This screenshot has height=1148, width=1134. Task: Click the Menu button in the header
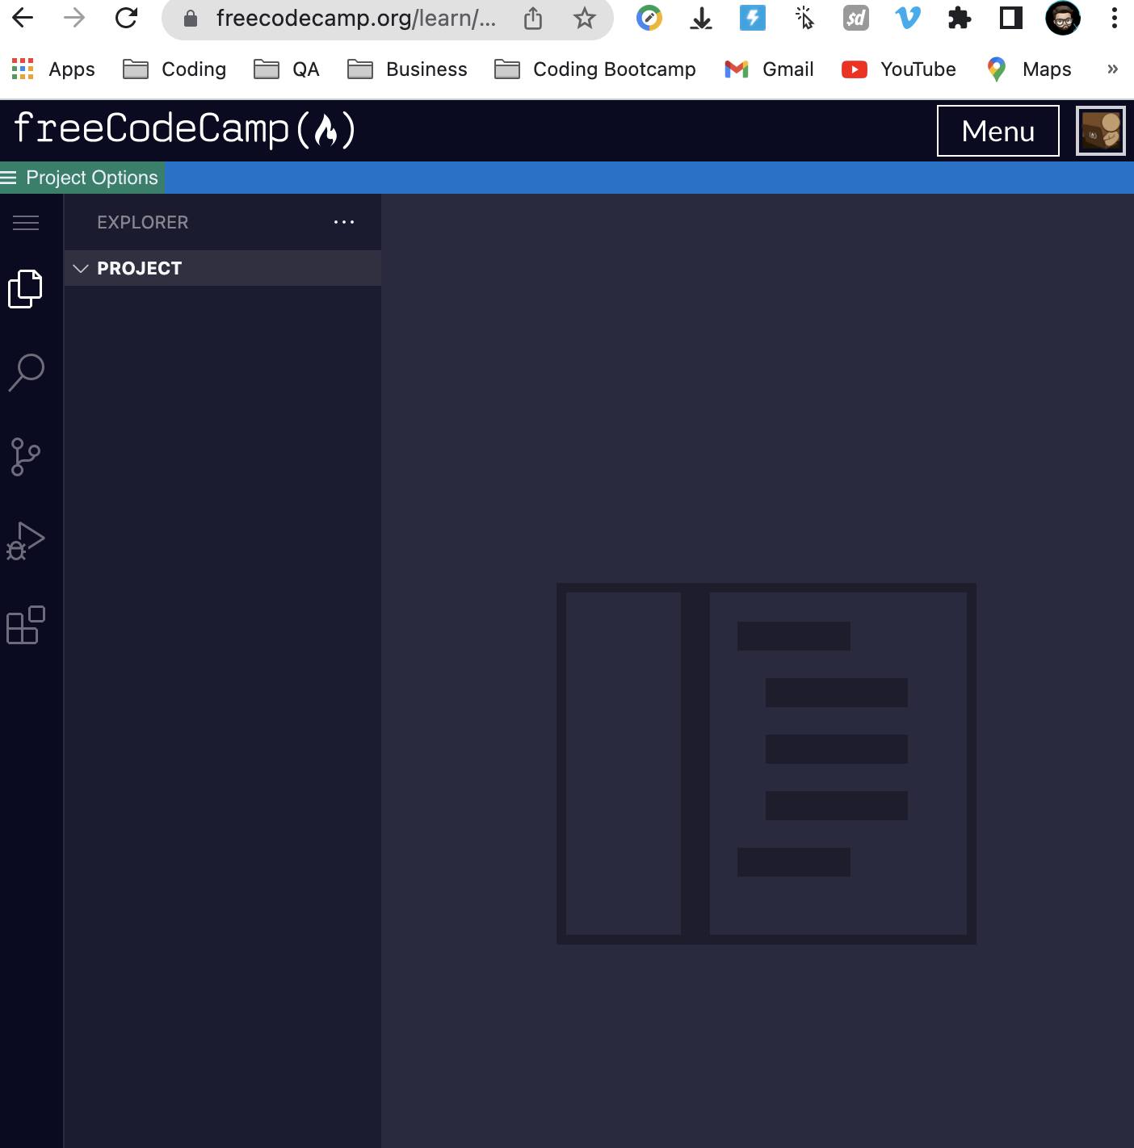(x=998, y=131)
